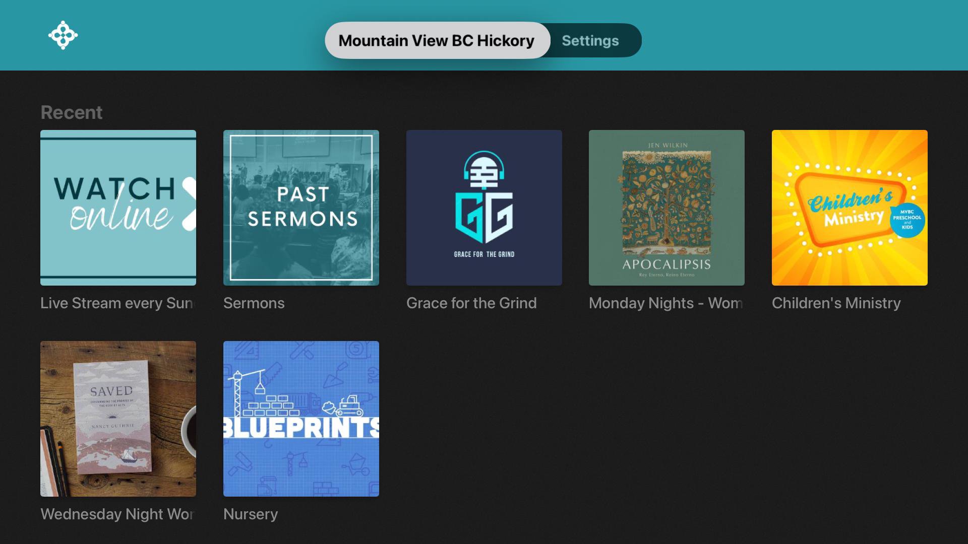Open the Saved book cover tile
This screenshot has width=968, height=544.
click(118, 419)
